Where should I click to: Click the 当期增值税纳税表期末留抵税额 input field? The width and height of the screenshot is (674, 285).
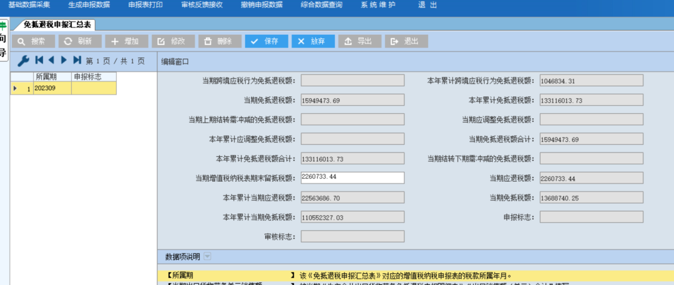pos(352,178)
